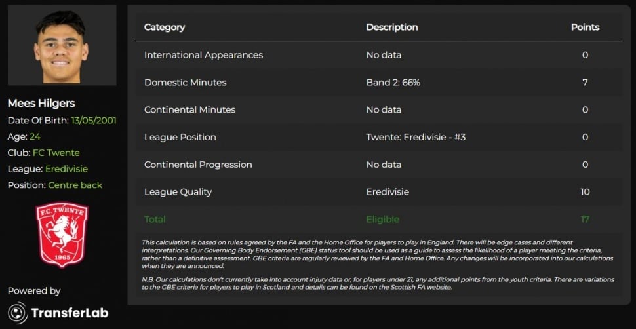Image resolution: width=636 pixels, height=329 pixels.
Task: Click the date of birth 13/05/2001
Action: pyautogui.click(x=94, y=121)
